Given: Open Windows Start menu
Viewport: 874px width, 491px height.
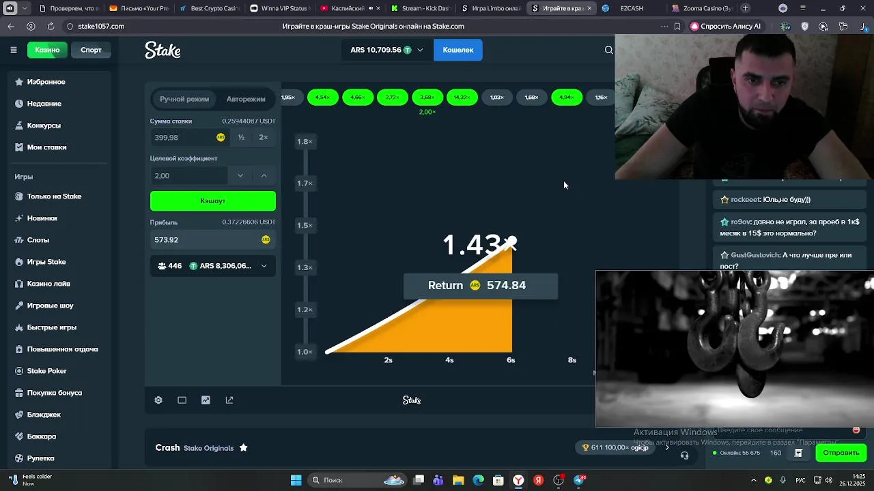Looking at the screenshot, I should pos(296,480).
